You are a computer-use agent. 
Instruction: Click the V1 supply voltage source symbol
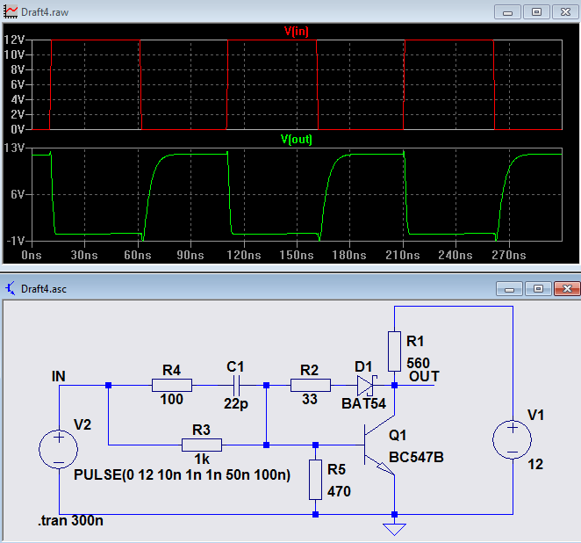[x=512, y=438]
